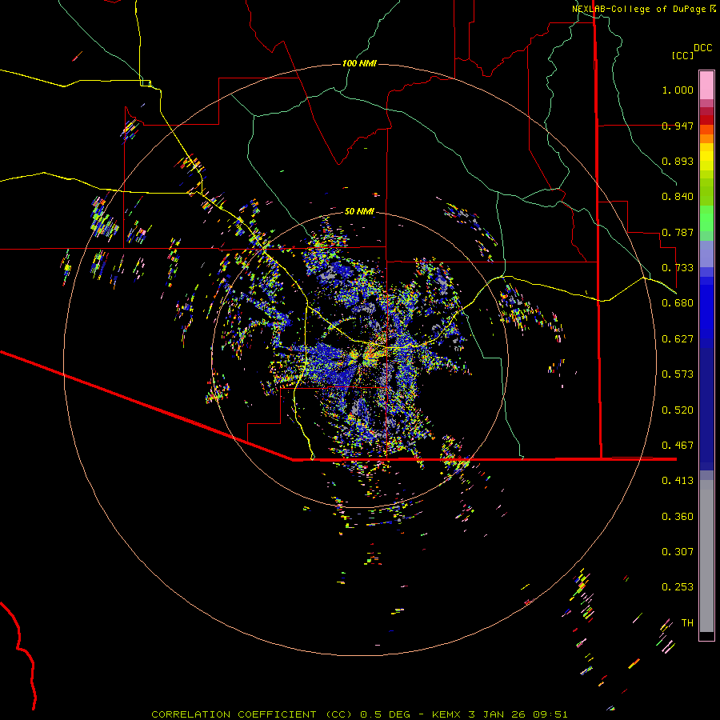Pick the pink segment of color bar
The image size is (720, 720).
click(x=706, y=85)
